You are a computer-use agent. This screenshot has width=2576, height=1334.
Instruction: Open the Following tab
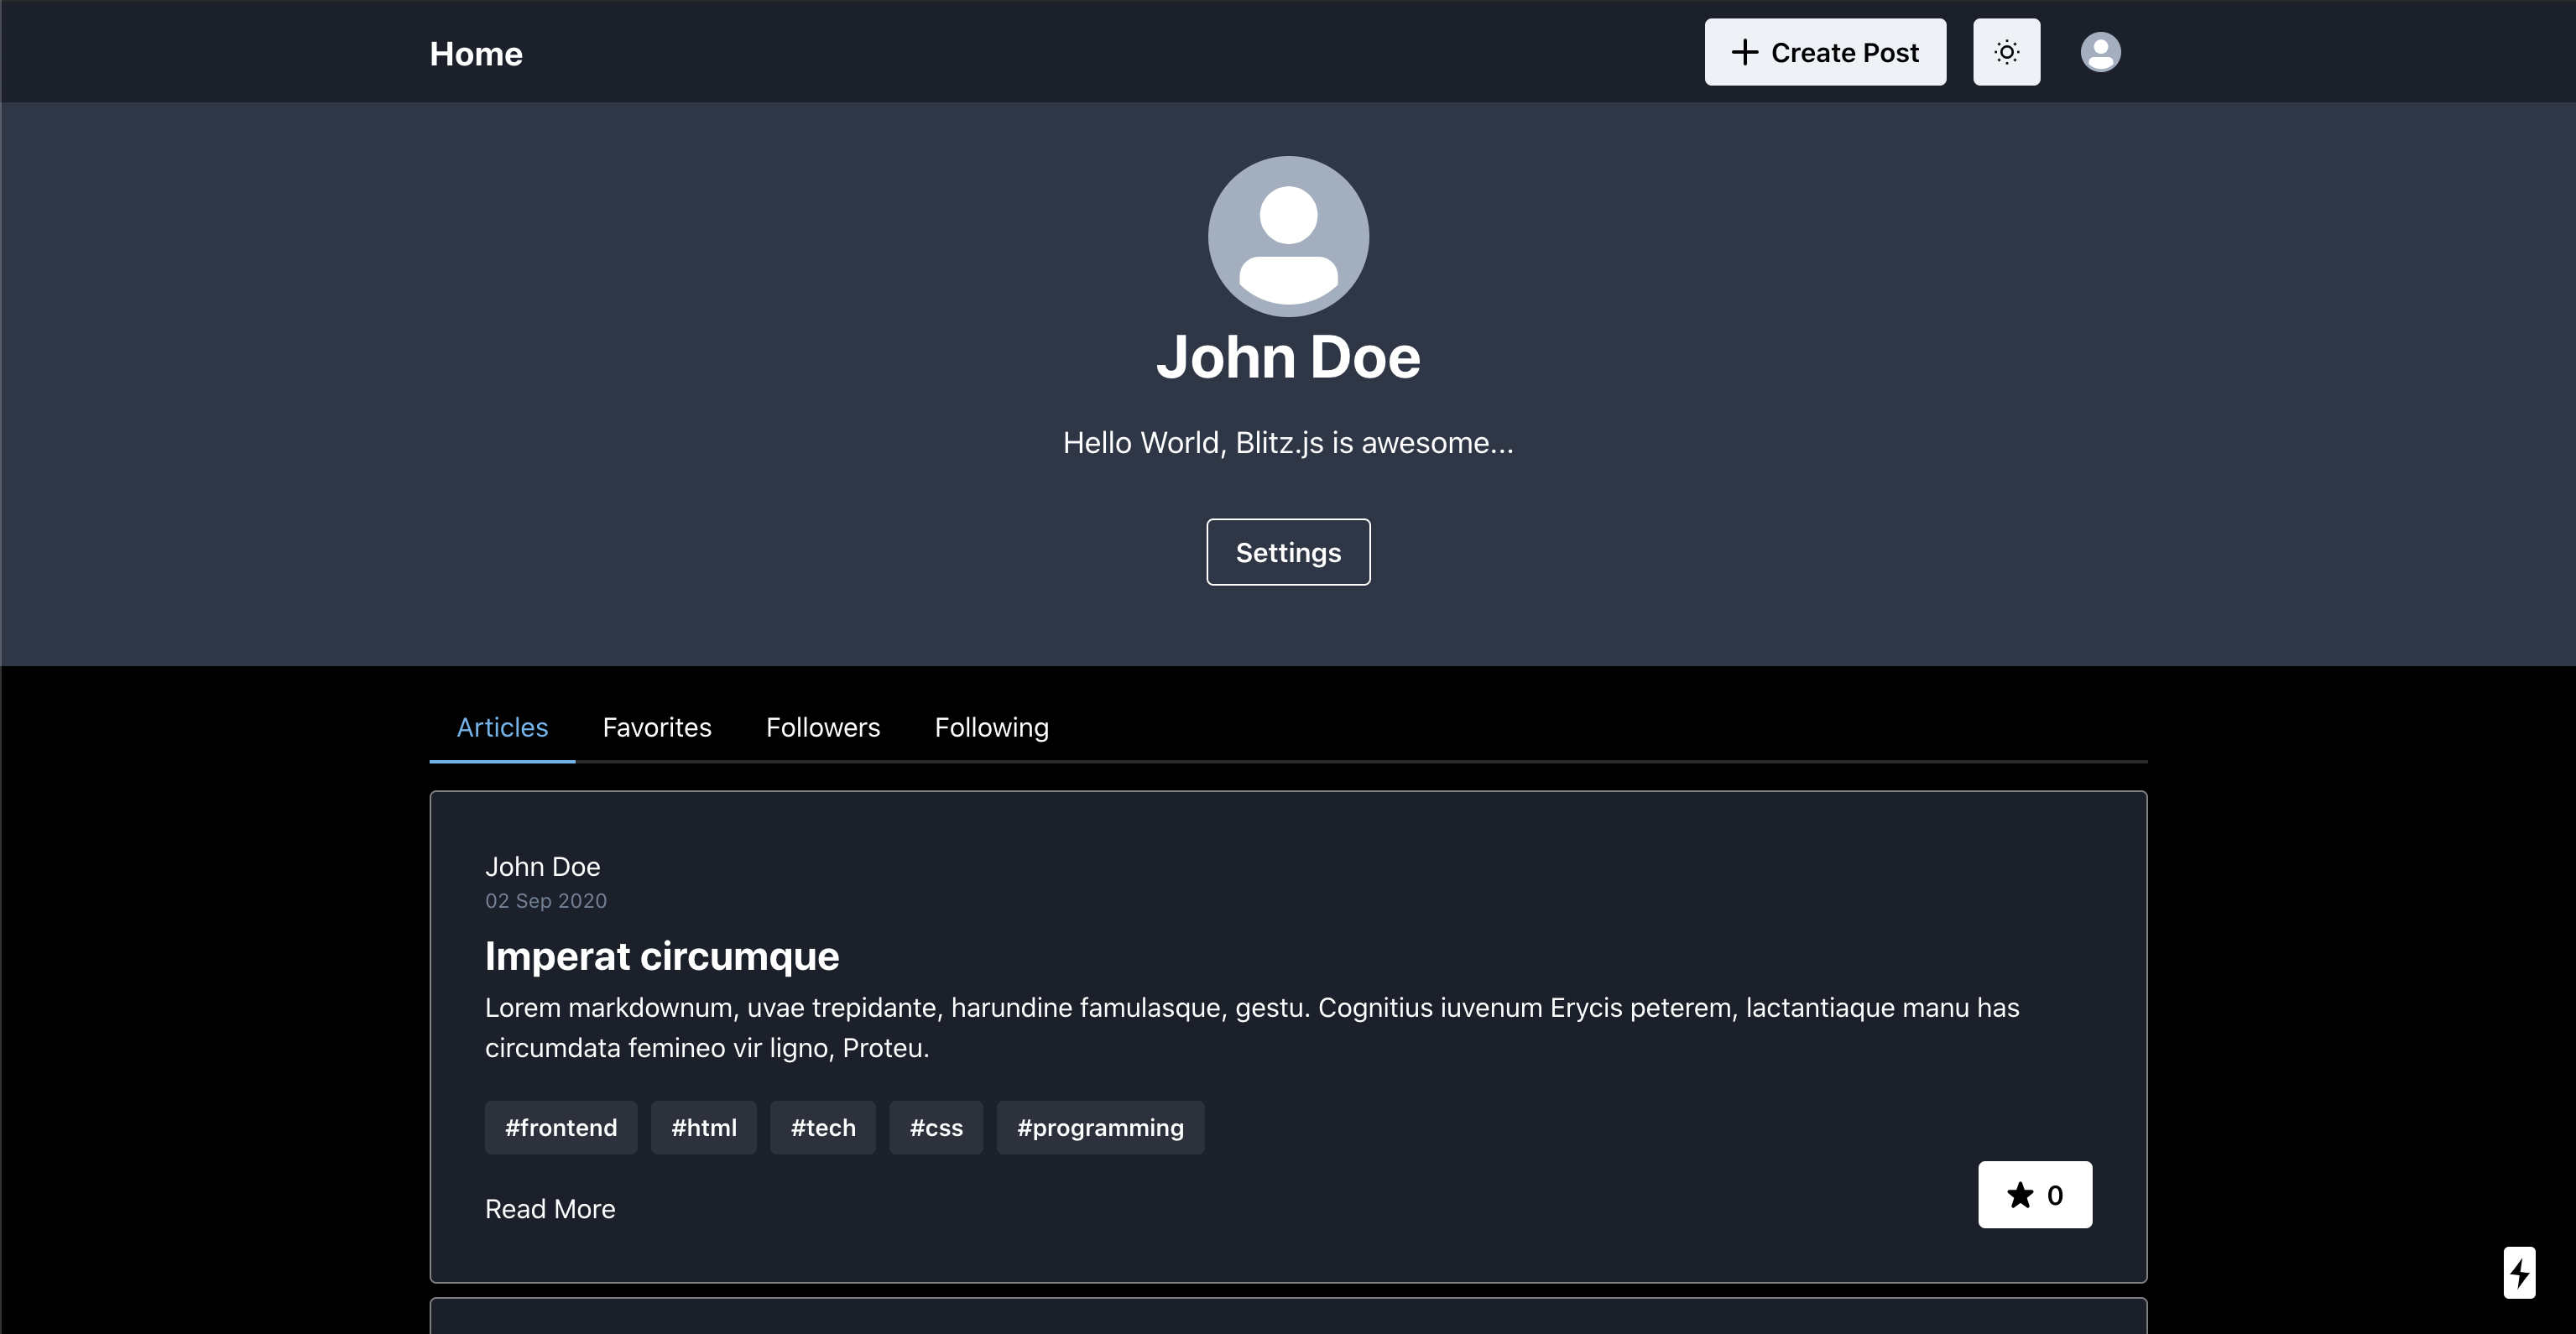[x=991, y=727]
